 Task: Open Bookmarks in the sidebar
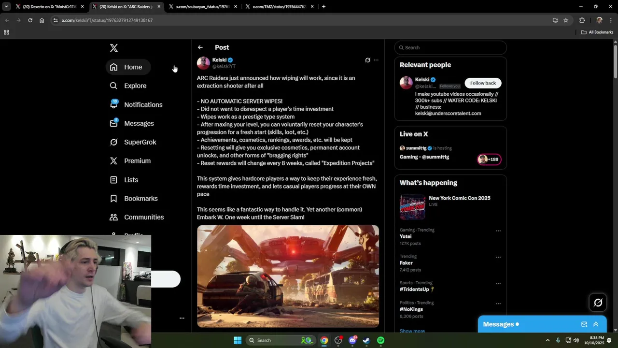pos(134,199)
